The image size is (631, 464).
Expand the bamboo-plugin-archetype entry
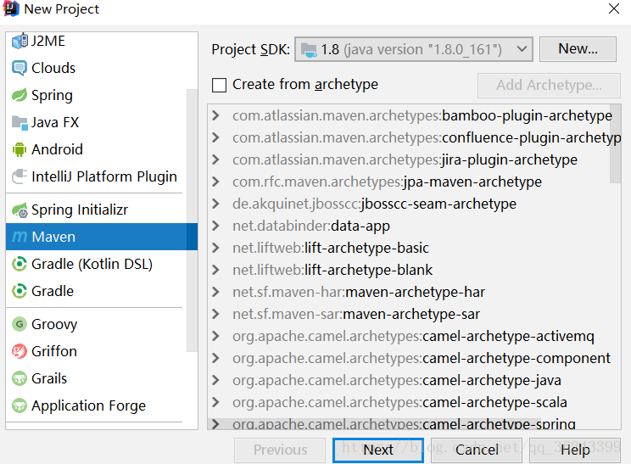pyautogui.click(x=216, y=116)
